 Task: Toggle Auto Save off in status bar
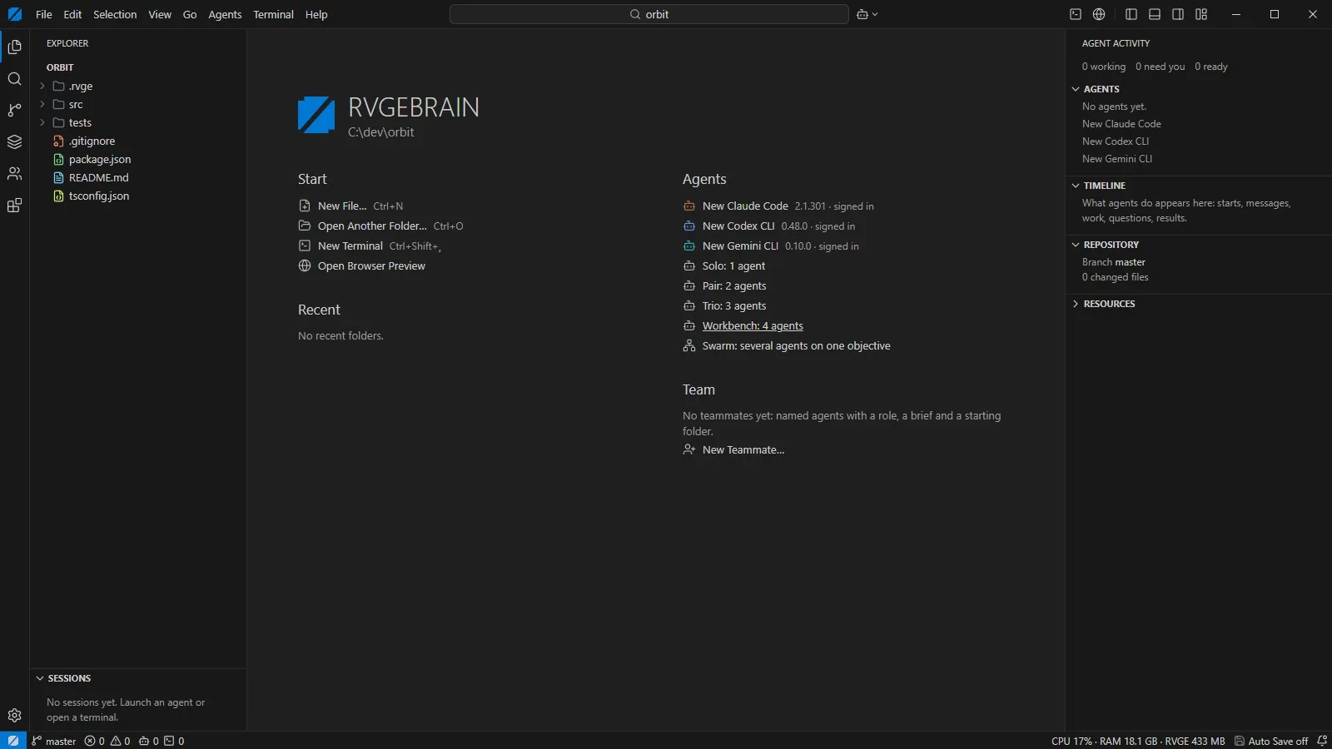(x=1271, y=741)
